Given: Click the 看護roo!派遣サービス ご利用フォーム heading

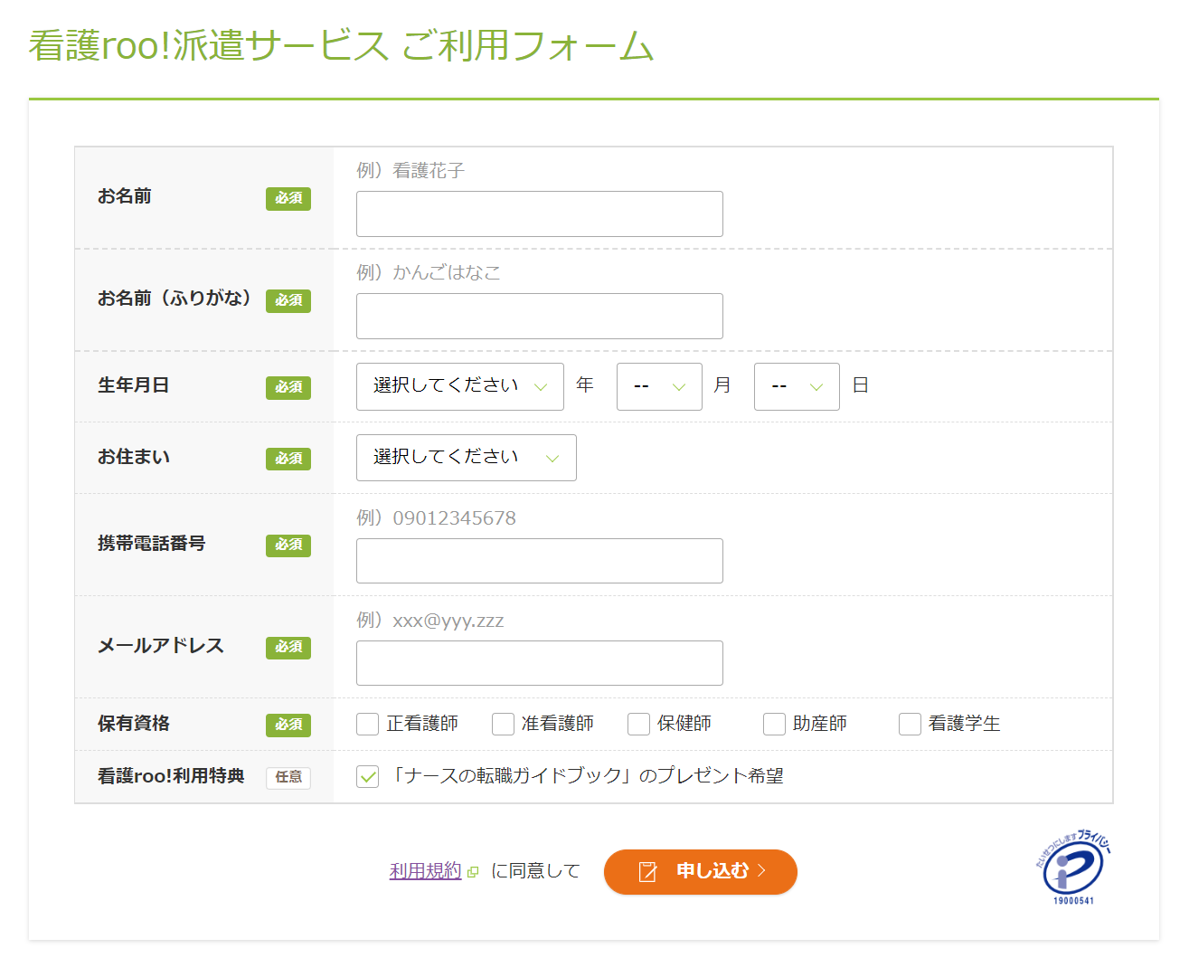Looking at the screenshot, I should (x=341, y=46).
